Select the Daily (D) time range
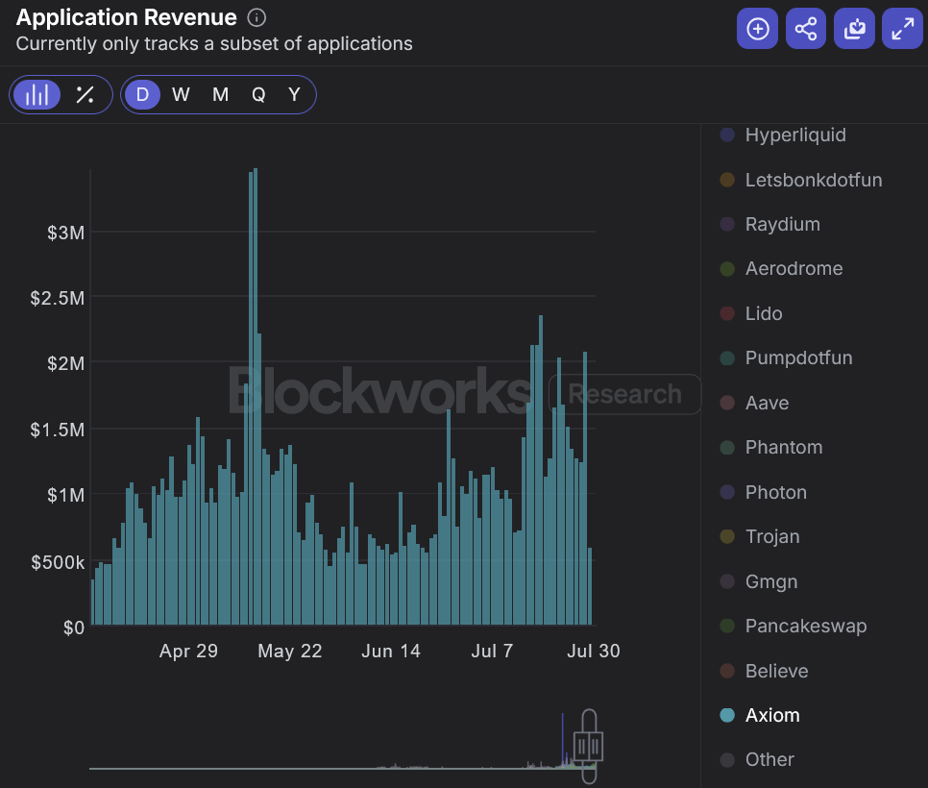Image resolution: width=928 pixels, height=788 pixels. coord(141,94)
